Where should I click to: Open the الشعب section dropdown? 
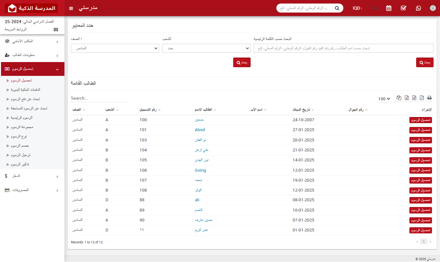(x=206, y=48)
